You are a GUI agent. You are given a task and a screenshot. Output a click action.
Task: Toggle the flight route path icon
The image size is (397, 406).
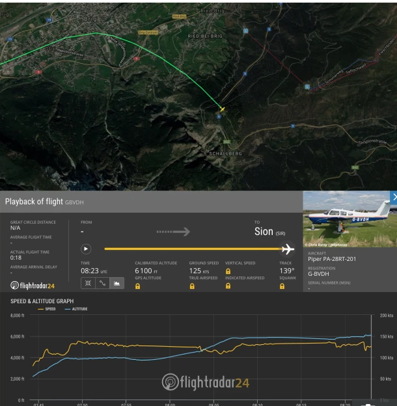(x=102, y=283)
